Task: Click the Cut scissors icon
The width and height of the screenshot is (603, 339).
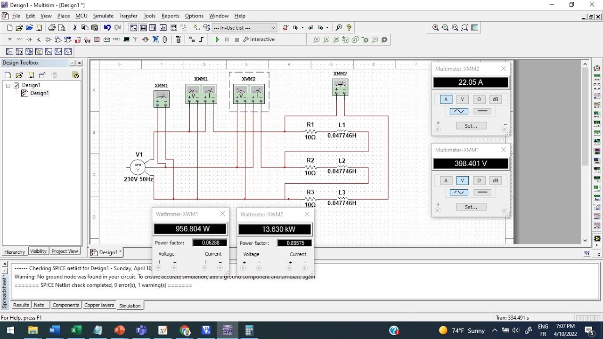Action: (75, 28)
